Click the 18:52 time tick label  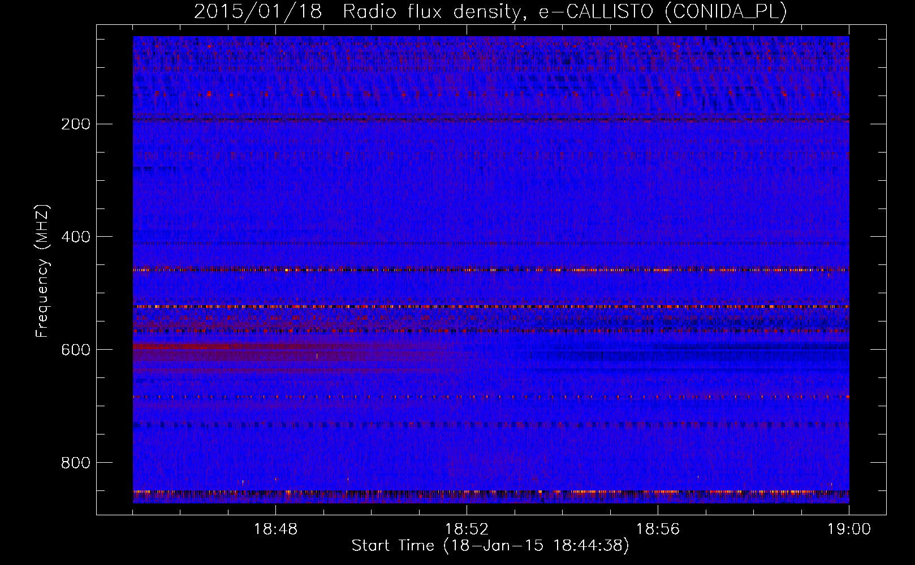click(467, 530)
